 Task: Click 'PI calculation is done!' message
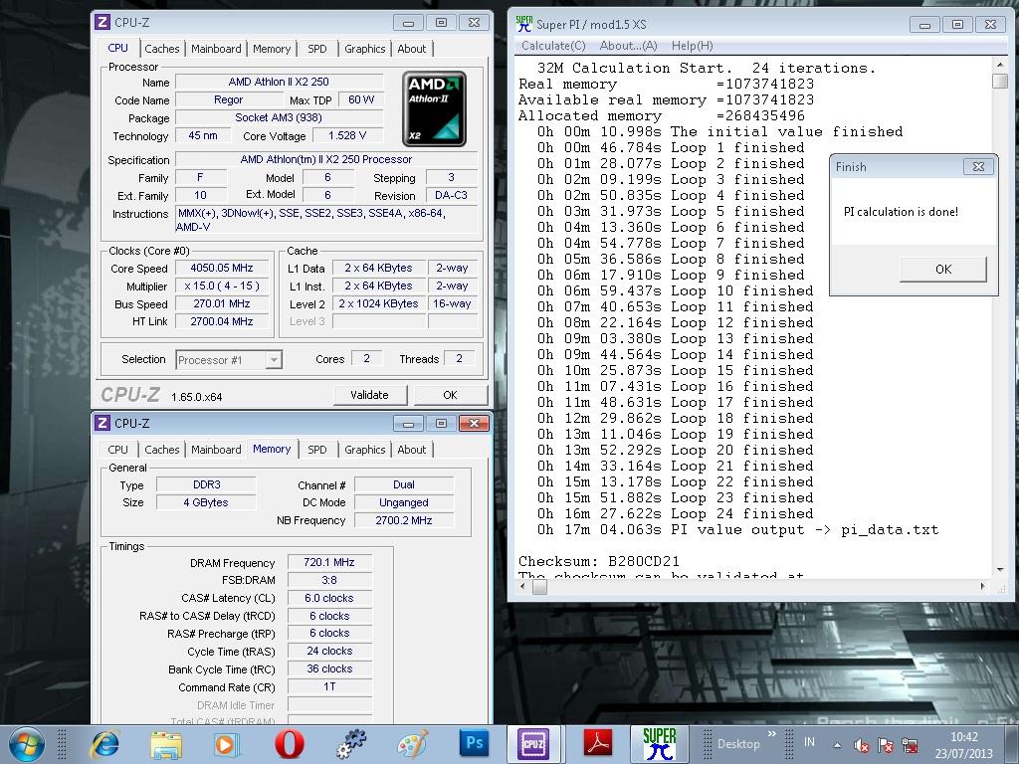tap(901, 212)
